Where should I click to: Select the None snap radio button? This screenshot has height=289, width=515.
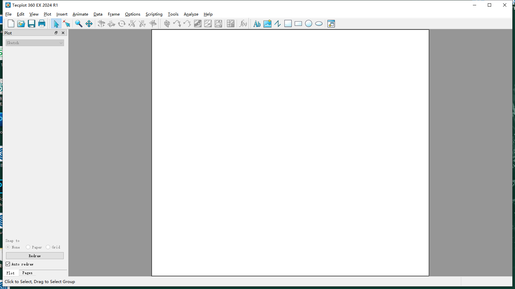tap(8, 247)
